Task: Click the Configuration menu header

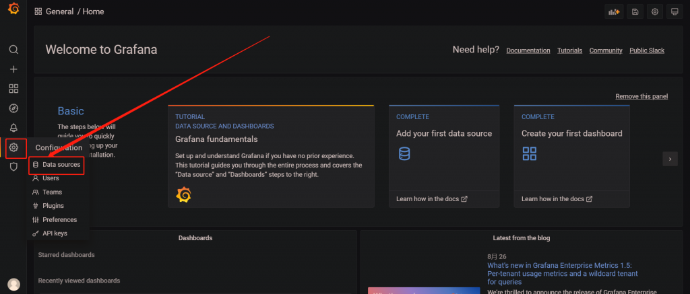Action: [59, 147]
